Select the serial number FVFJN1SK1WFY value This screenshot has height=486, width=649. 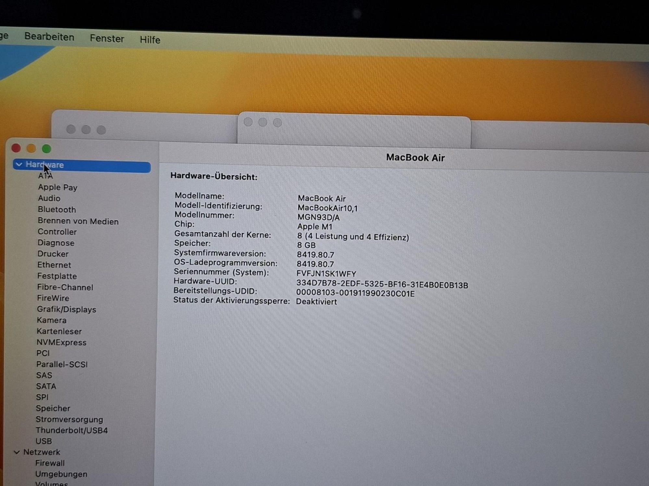coord(326,274)
